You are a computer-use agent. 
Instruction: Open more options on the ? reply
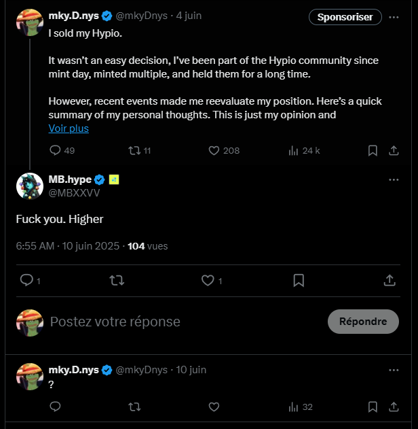(x=394, y=370)
